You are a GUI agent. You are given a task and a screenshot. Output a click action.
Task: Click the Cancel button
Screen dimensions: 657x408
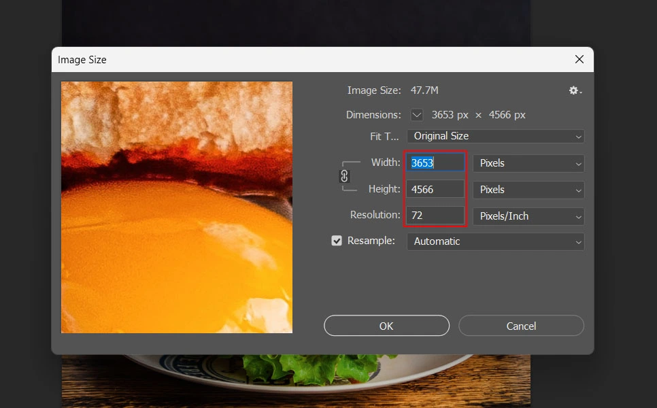521,326
